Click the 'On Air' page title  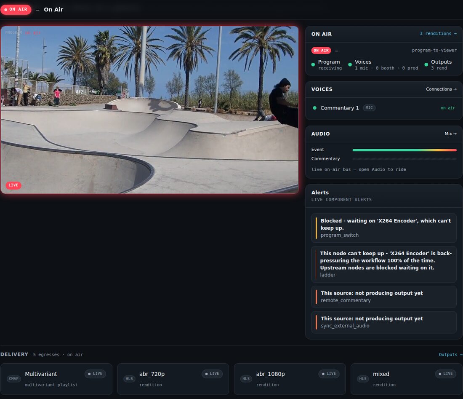click(x=53, y=9)
